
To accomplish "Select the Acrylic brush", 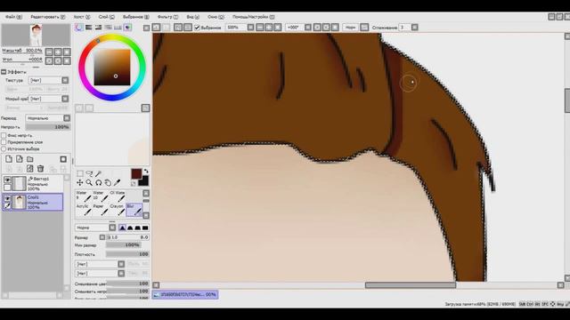I will pos(84,210).
